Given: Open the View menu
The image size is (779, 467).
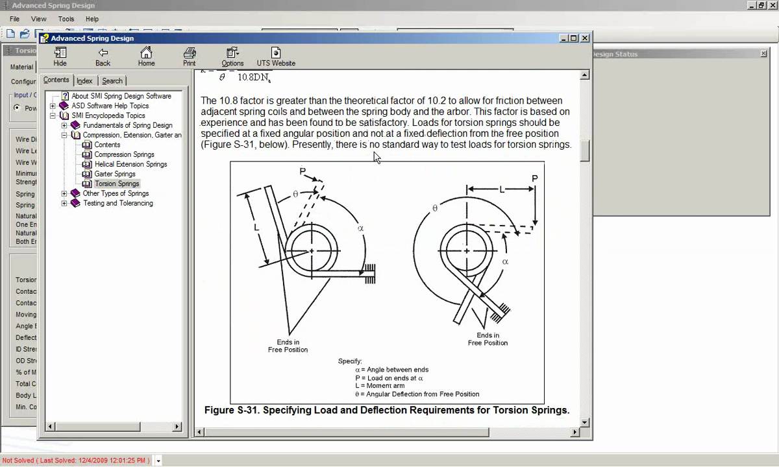Looking at the screenshot, I should click(39, 19).
